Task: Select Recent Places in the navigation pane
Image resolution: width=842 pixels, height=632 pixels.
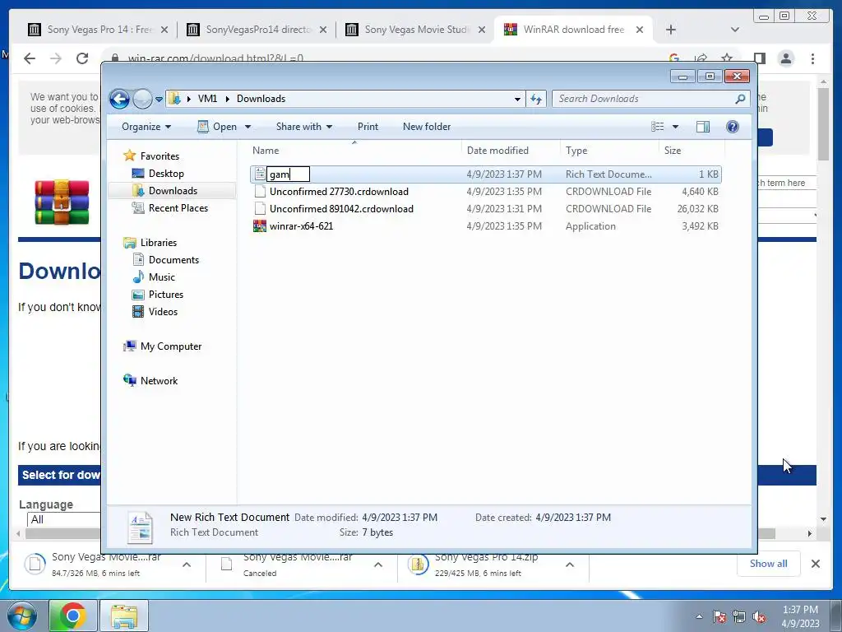Action: tap(178, 208)
